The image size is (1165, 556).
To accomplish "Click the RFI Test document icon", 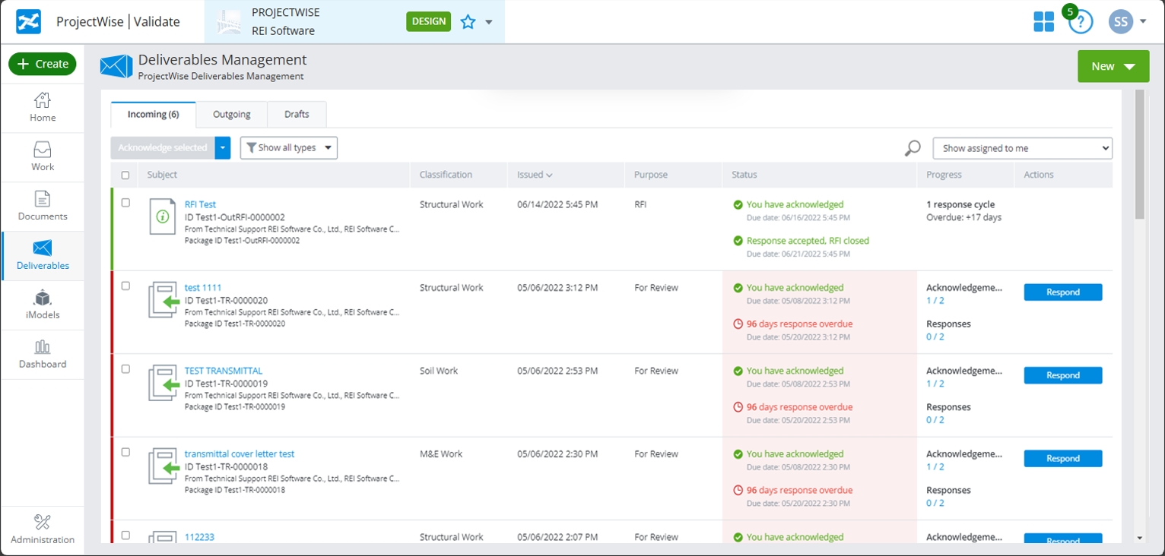I will pos(163,216).
